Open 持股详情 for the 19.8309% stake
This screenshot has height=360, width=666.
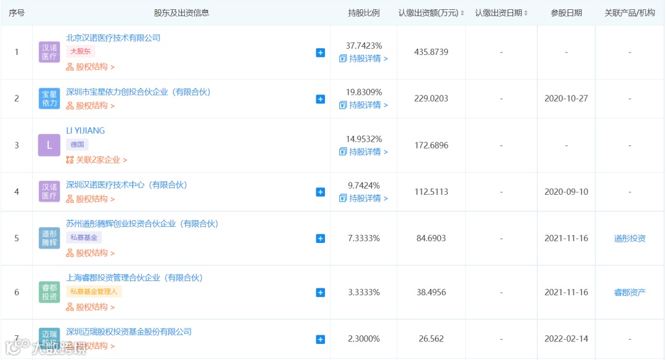click(x=364, y=105)
